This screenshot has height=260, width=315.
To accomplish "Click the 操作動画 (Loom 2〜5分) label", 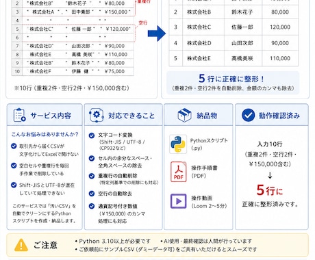I will 209,202.
